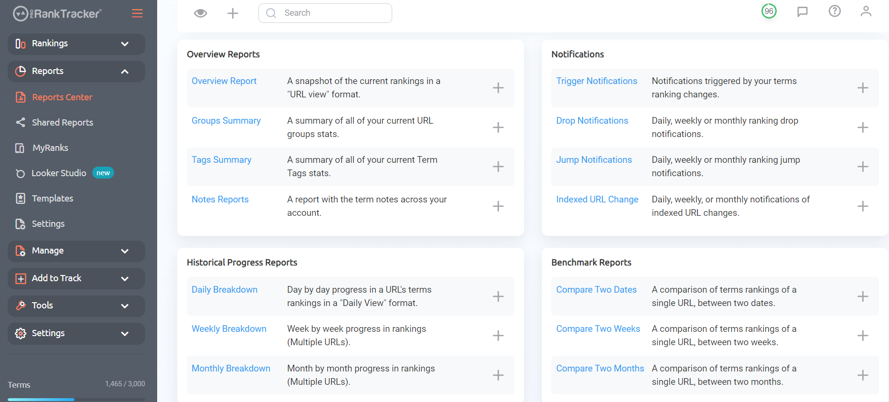The height and width of the screenshot is (402, 889).
Task: Expand the Add to Track section
Action: tap(76, 278)
